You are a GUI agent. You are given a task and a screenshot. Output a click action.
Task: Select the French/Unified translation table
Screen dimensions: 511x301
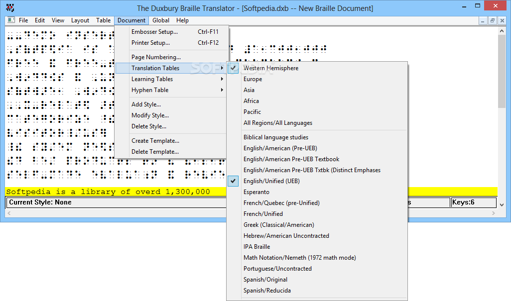point(317,214)
